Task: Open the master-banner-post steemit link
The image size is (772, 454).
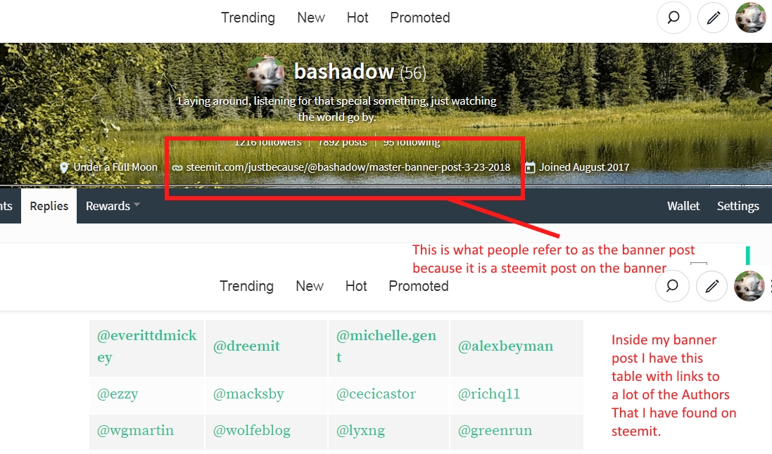Action: (348, 167)
